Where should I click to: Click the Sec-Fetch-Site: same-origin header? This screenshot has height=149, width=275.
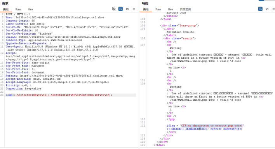28,63
